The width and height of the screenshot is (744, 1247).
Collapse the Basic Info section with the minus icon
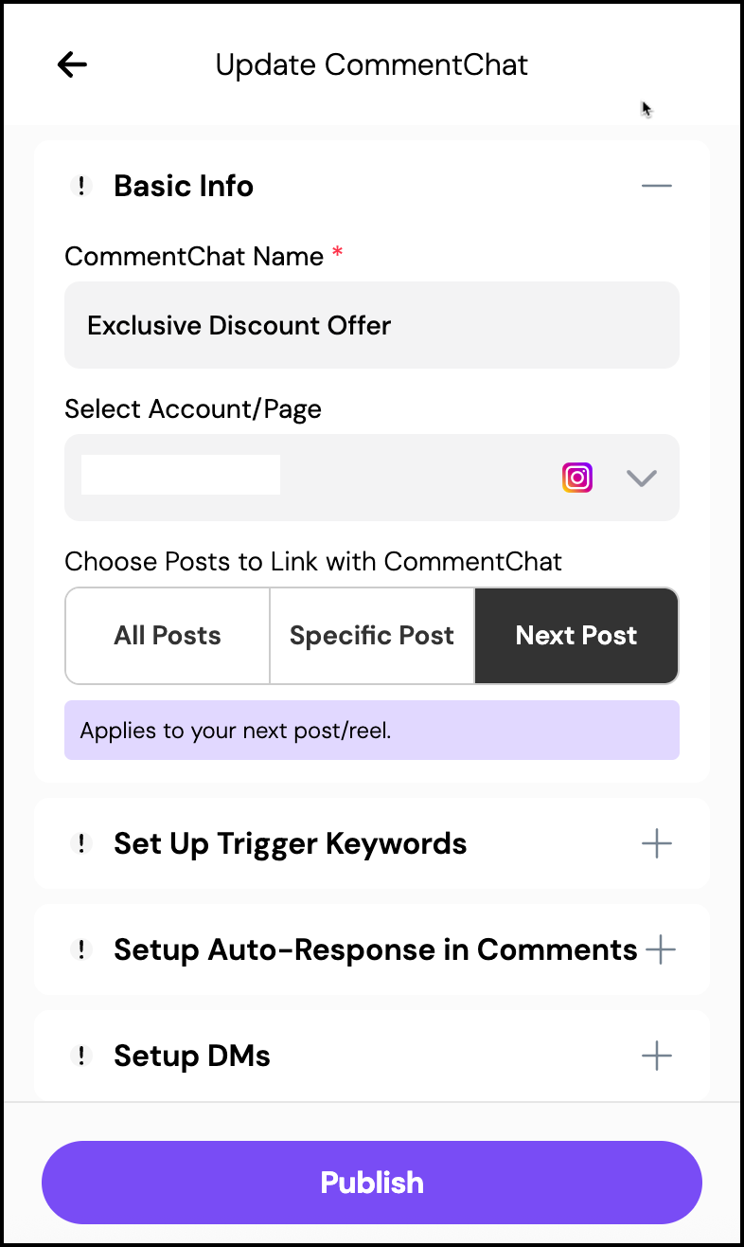(x=656, y=186)
